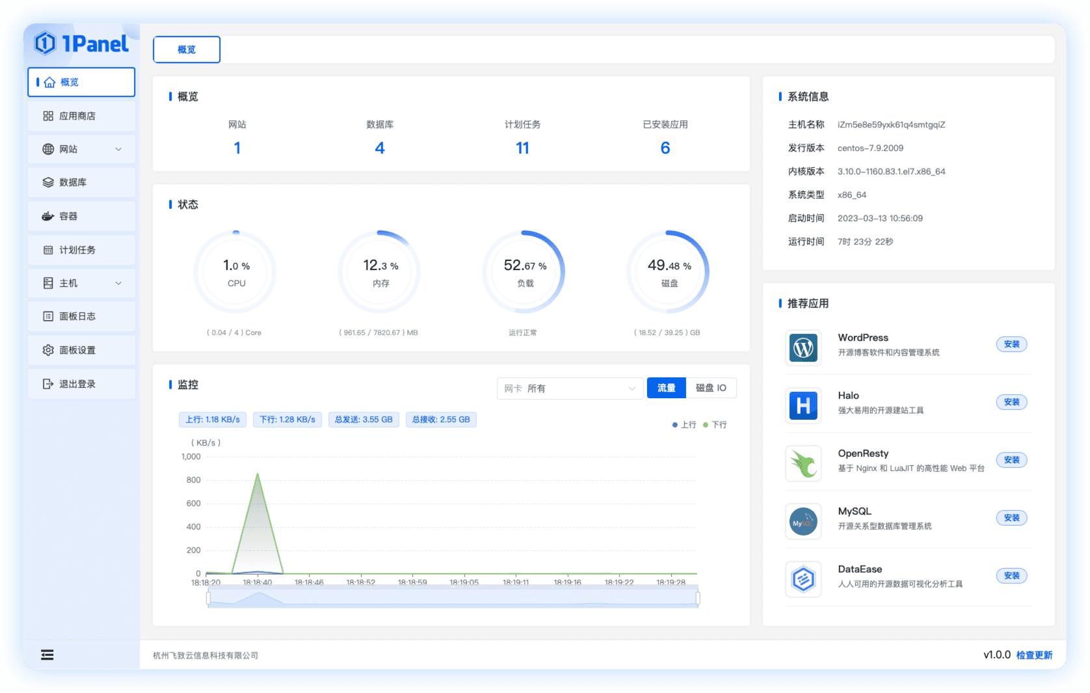Select the 概览 tab at top
This screenshot has width=1090, height=693.
click(x=187, y=49)
